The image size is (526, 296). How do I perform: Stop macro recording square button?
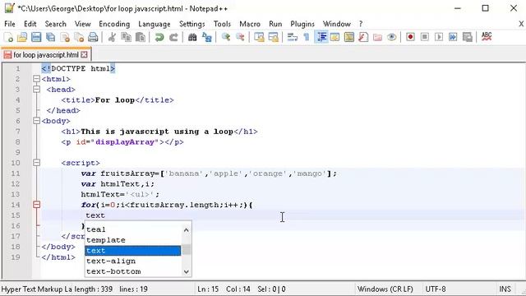pos(424,37)
